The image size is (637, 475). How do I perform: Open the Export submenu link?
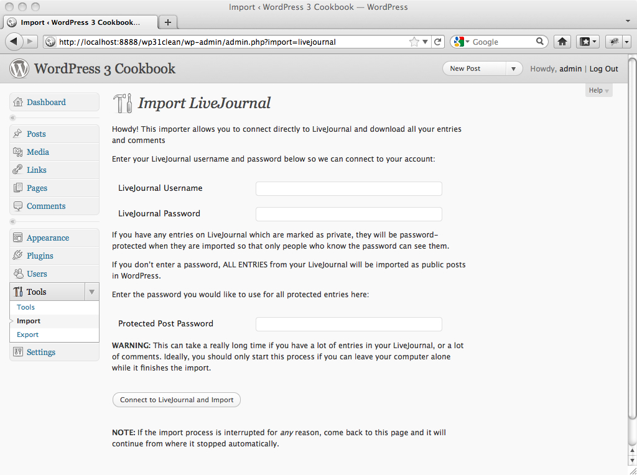pyautogui.click(x=27, y=334)
